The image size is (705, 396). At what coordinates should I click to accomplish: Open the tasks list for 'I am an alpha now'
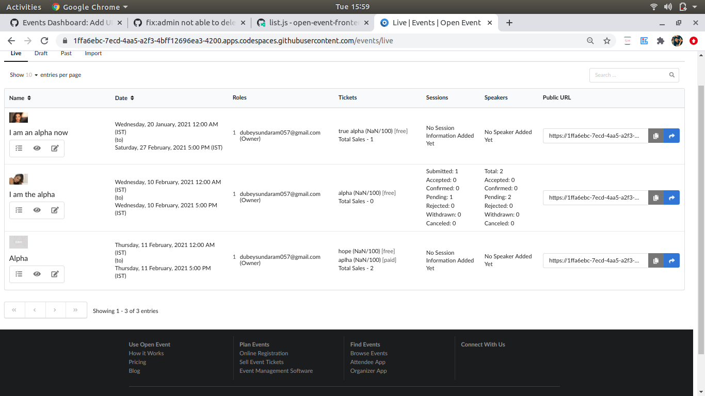[19, 148]
